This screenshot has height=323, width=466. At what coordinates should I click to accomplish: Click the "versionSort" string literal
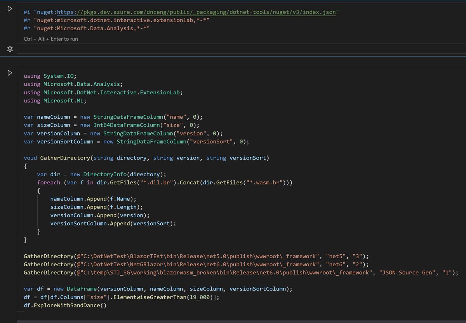point(211,141)
